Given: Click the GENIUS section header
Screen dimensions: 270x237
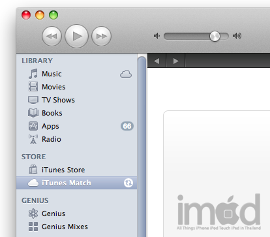Looking at the screenshot, I should [35, 200].
